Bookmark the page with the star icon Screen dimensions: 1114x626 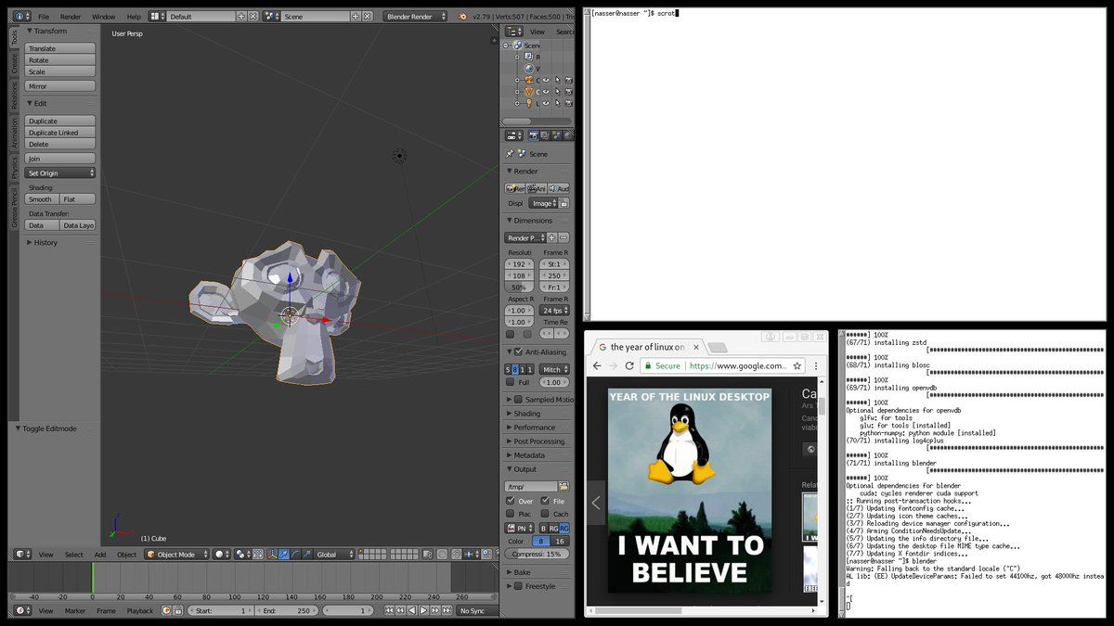coord(797,366)
